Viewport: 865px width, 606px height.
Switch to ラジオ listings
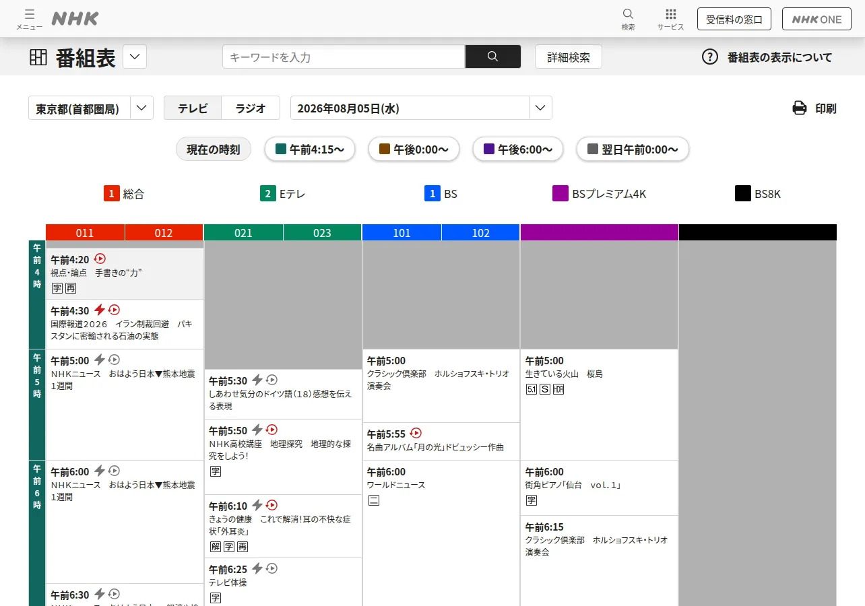click(251, 108)
